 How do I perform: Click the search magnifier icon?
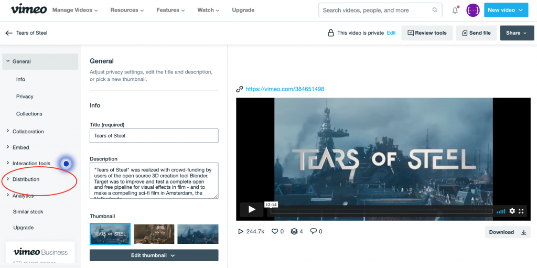point(435,10)
